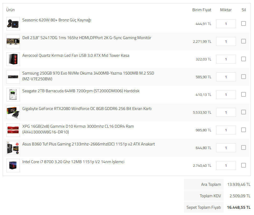Open Aerocool Quartz Mid Tower Kasa link
This screenshot has width=254, height=215.
pyautogui.click(x=76, y=56)
